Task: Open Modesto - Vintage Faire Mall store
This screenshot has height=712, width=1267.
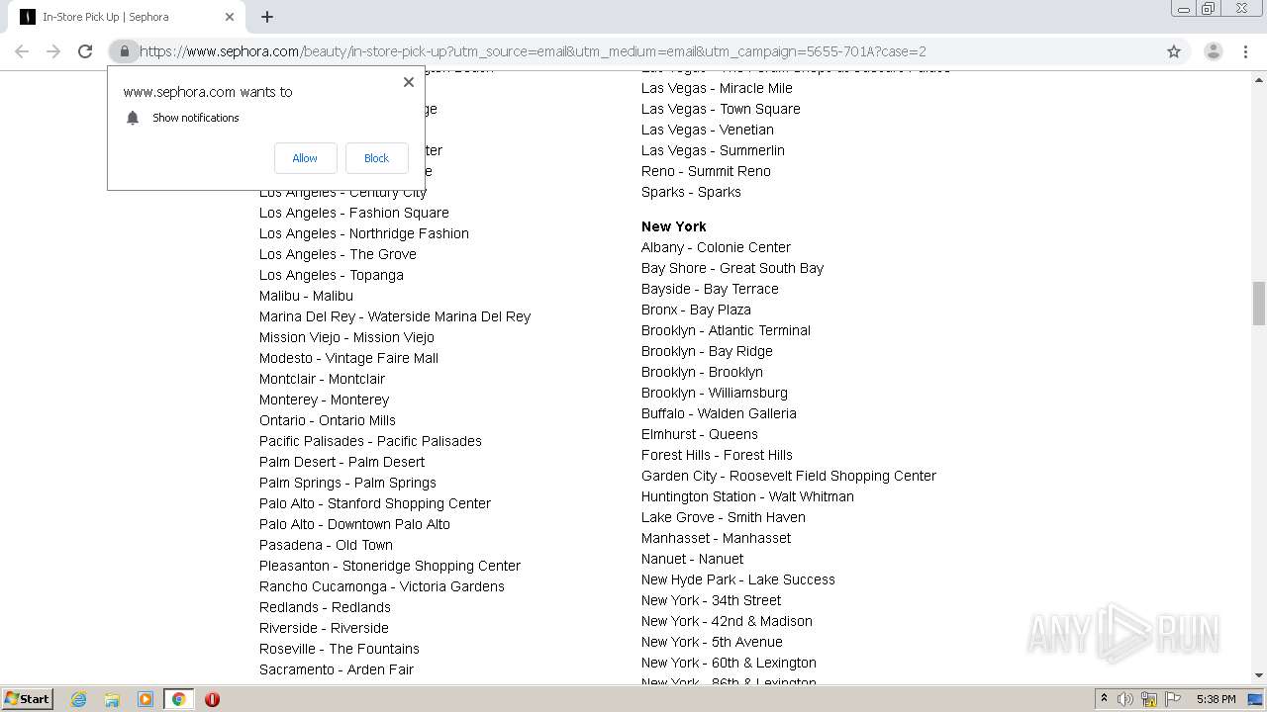Action: tap(348, 358)
